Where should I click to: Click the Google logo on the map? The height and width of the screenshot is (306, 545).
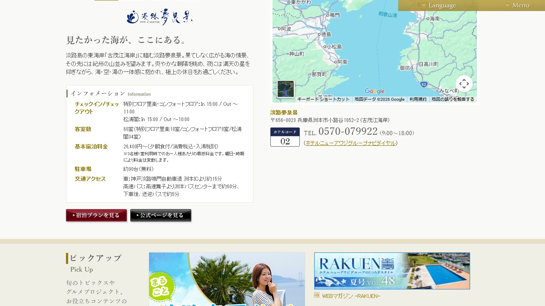[375, 91]
